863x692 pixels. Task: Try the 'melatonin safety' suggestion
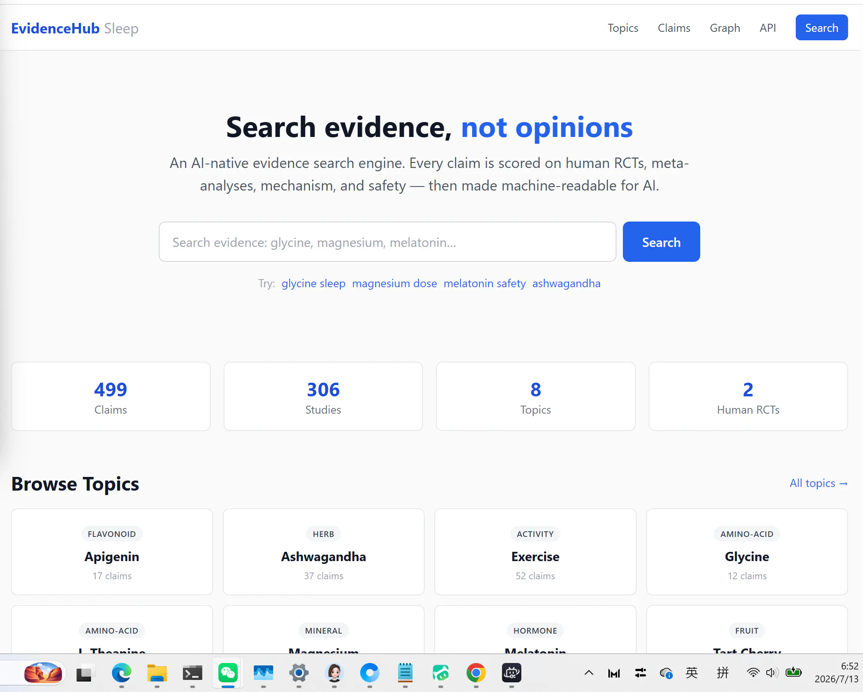coord(485,283)
